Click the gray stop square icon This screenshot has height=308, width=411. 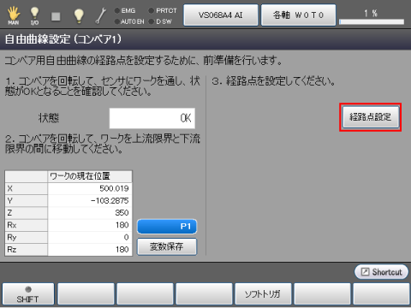(x=56, y=16)
